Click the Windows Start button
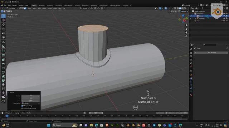Viewport: 229px width, 128px height. tap(49, 125)
